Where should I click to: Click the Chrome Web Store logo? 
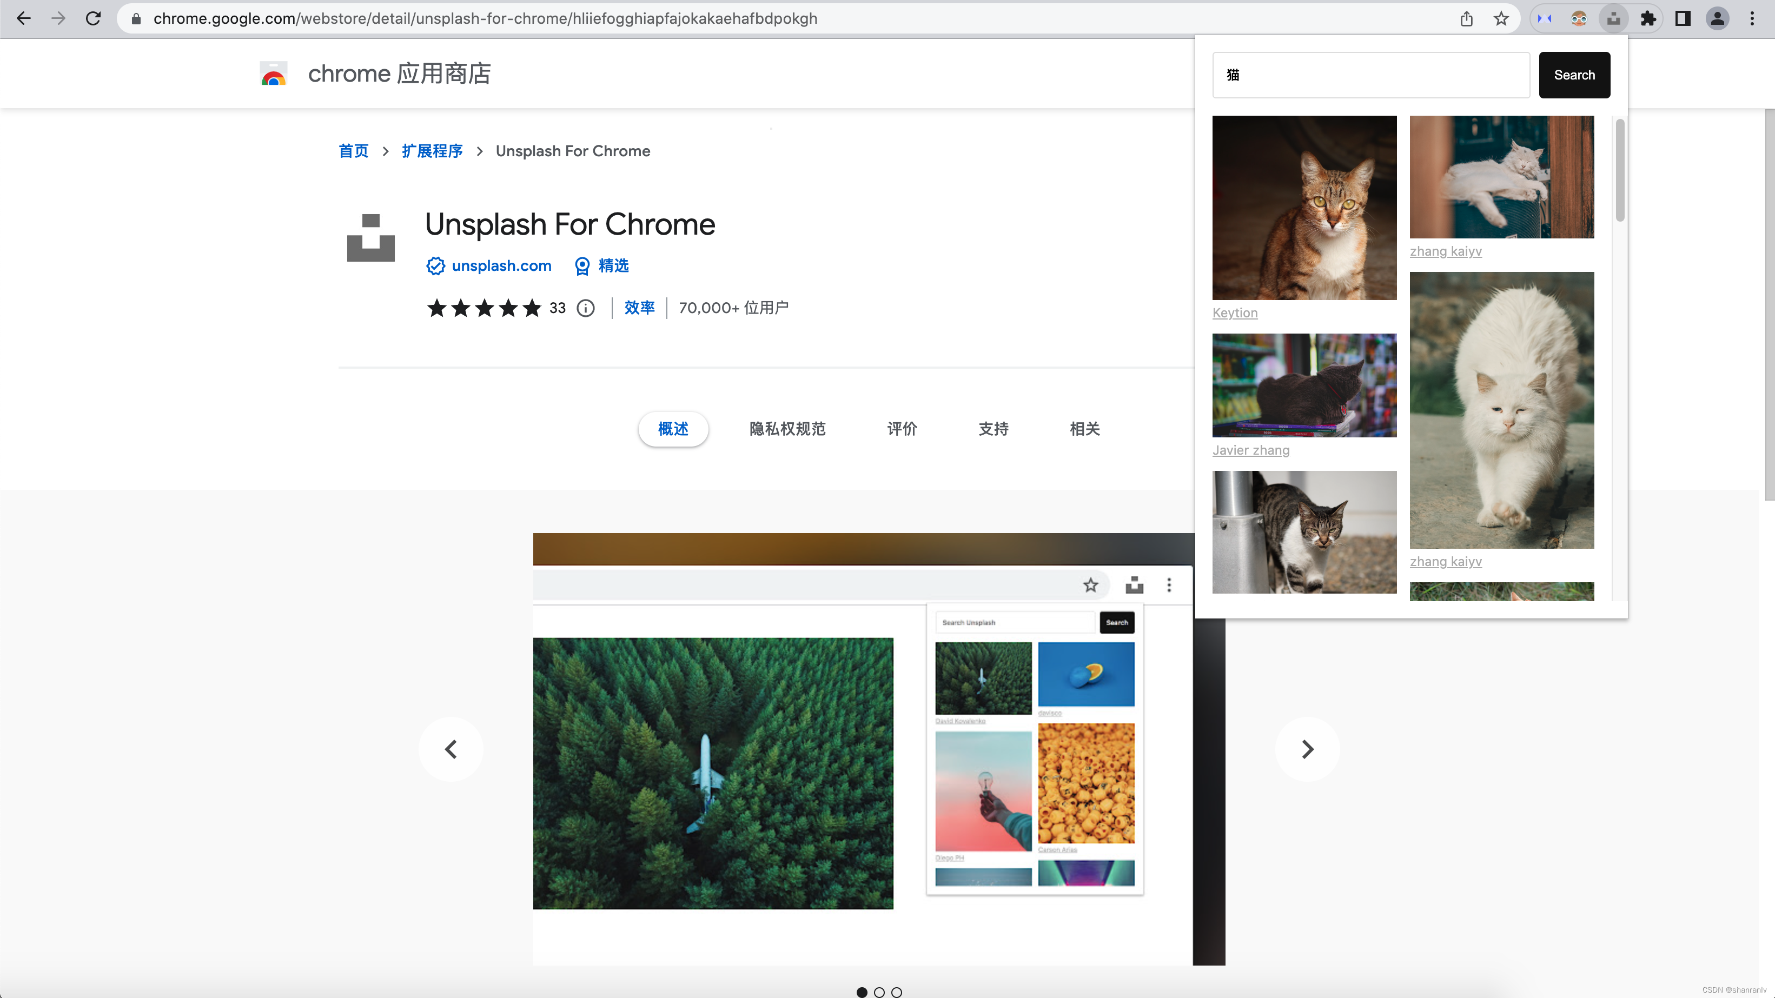[274, 74]
